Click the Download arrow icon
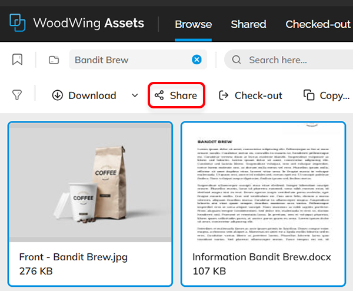Screen dimensions: 353x291 pyautogui.click(x=58, y=95)
